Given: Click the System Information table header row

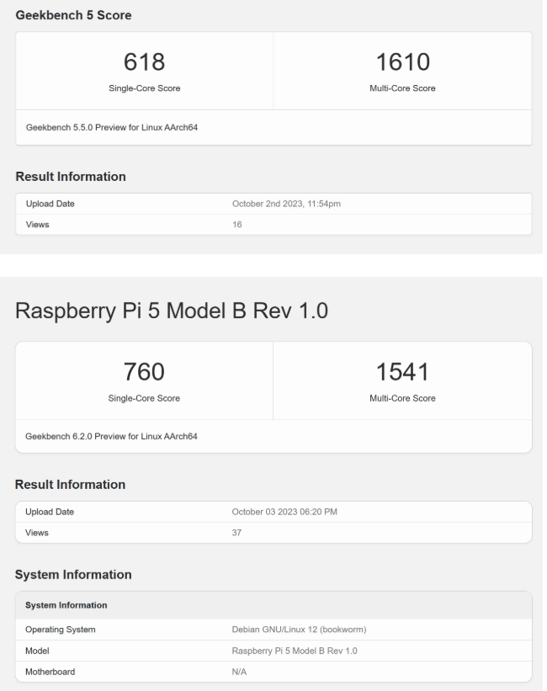Looking at the screenshot, I should [273, 605].
